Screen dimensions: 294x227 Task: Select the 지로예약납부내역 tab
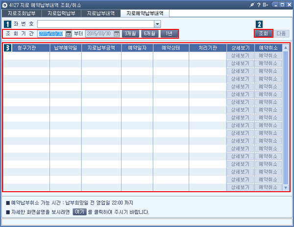point(145,13)
